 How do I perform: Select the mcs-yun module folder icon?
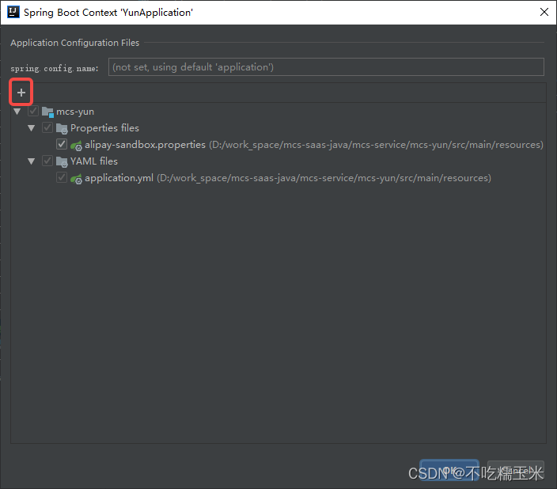coord(47,112)
